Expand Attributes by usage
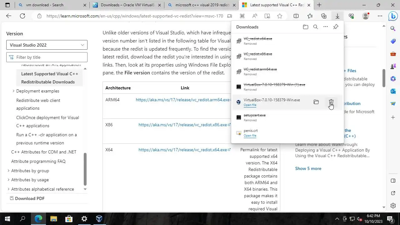 [x=8, y=180]
